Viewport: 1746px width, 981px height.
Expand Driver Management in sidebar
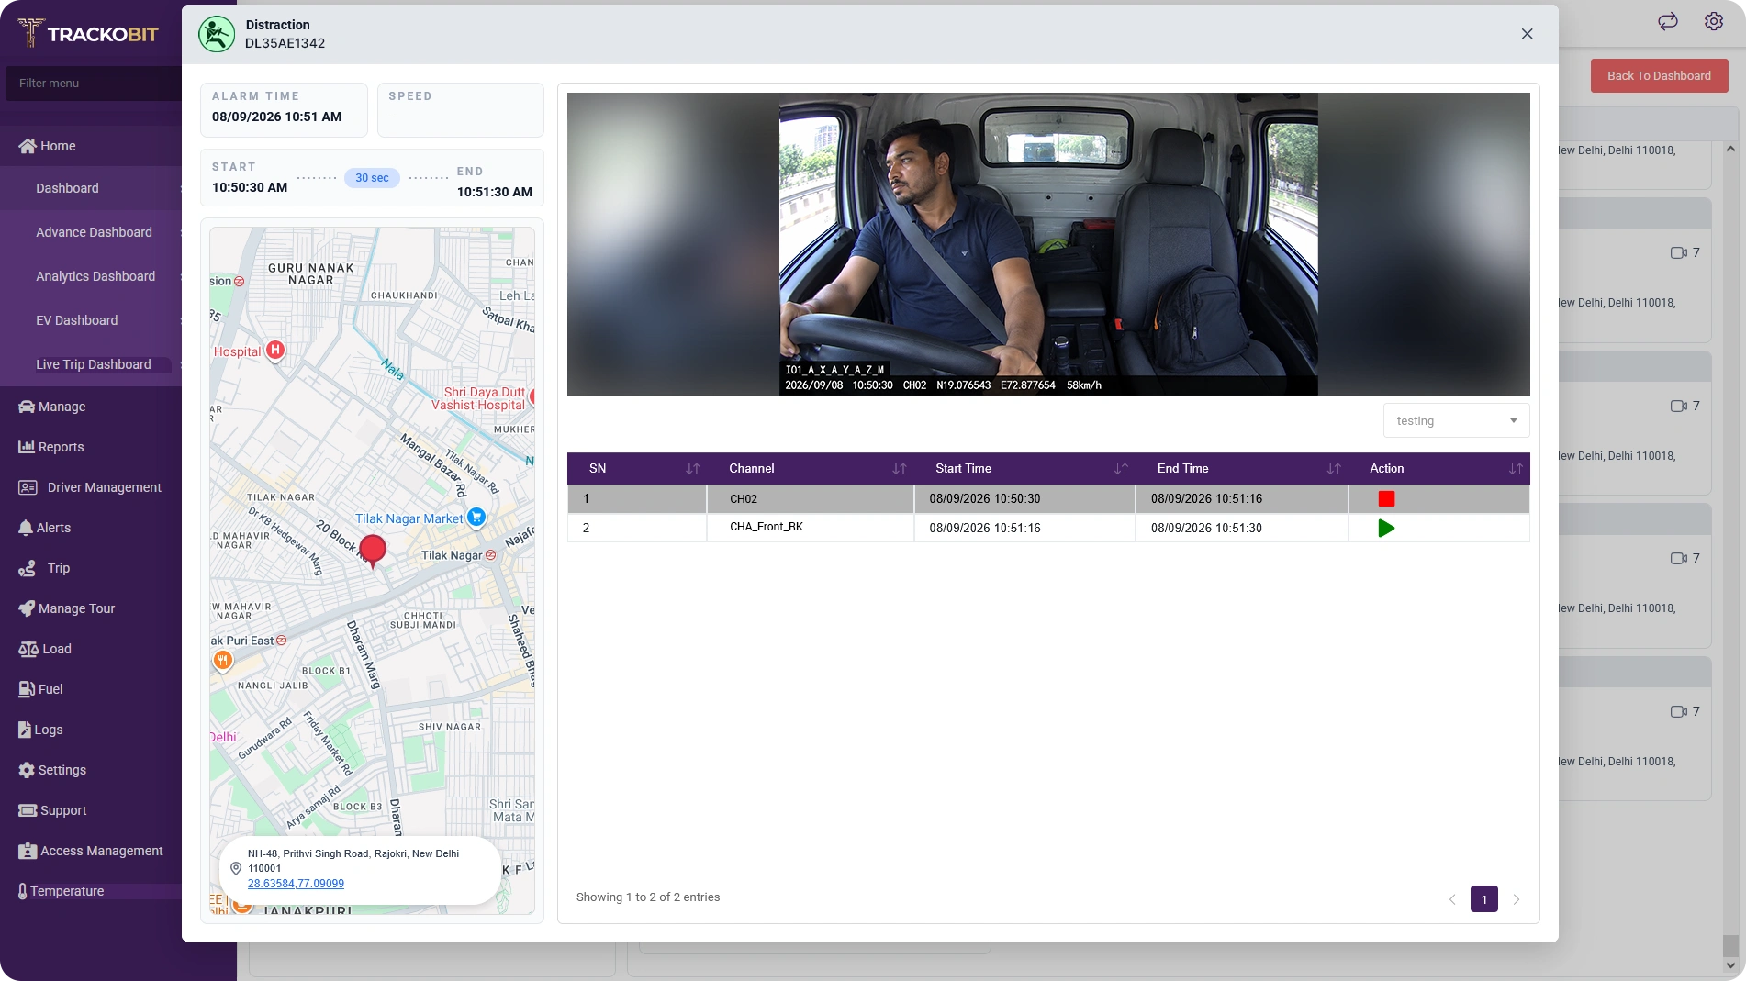91,487
